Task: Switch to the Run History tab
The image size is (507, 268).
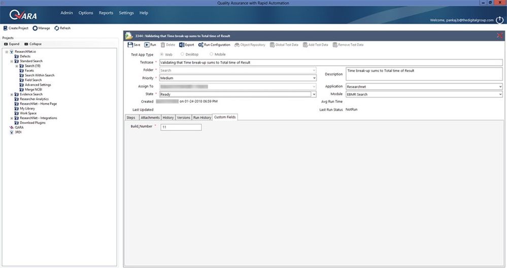Action: coord(202,118)
